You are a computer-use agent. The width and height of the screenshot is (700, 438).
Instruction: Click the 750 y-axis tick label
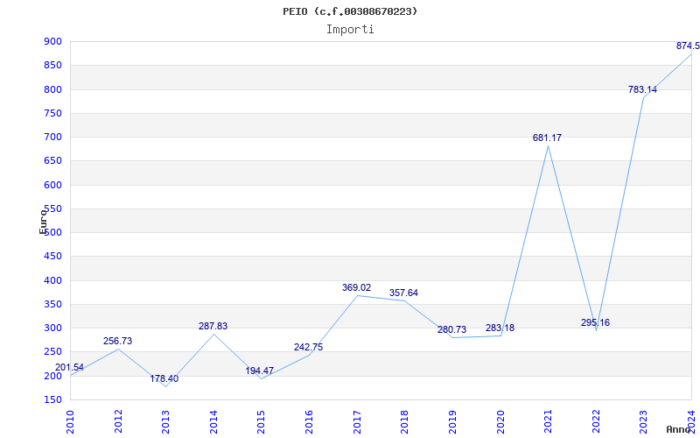[x=52, y=114]
